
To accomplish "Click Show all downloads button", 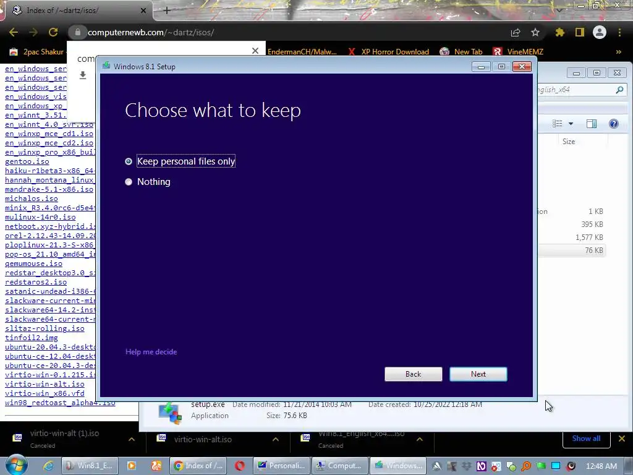I will coord(586,439).
